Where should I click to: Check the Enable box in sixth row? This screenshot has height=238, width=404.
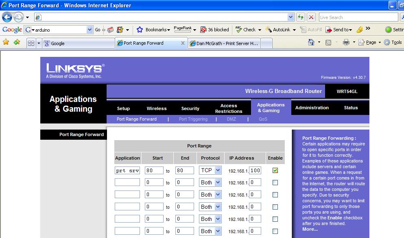point(275,232)
